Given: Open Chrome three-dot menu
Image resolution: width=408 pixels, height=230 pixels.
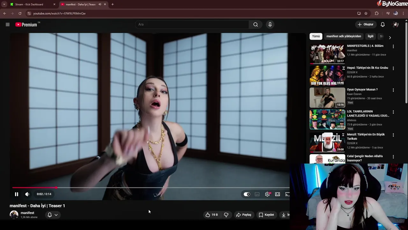Looking at the screenshot, I should (x=404, y=13).
